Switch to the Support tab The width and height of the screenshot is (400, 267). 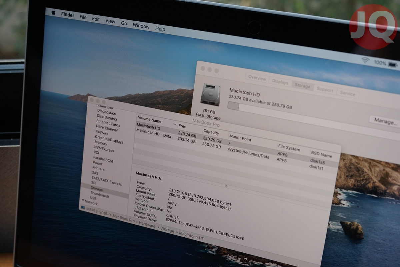coord(325,90)
